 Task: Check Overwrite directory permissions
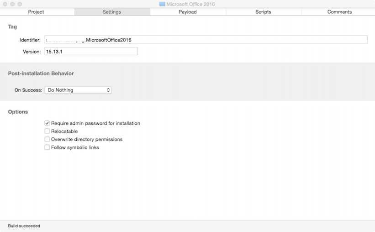pyautogui.click(x=47, y=139)
